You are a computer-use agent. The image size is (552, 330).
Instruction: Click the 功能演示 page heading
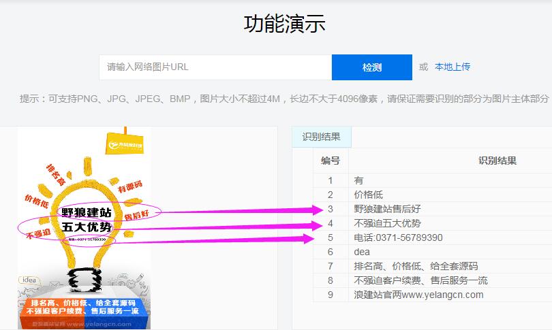coord(284,24)
